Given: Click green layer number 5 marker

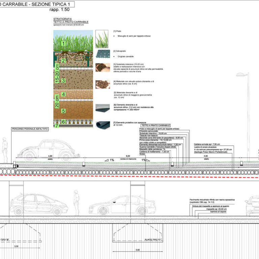Looking at the screenshot, I should (63, 110).
